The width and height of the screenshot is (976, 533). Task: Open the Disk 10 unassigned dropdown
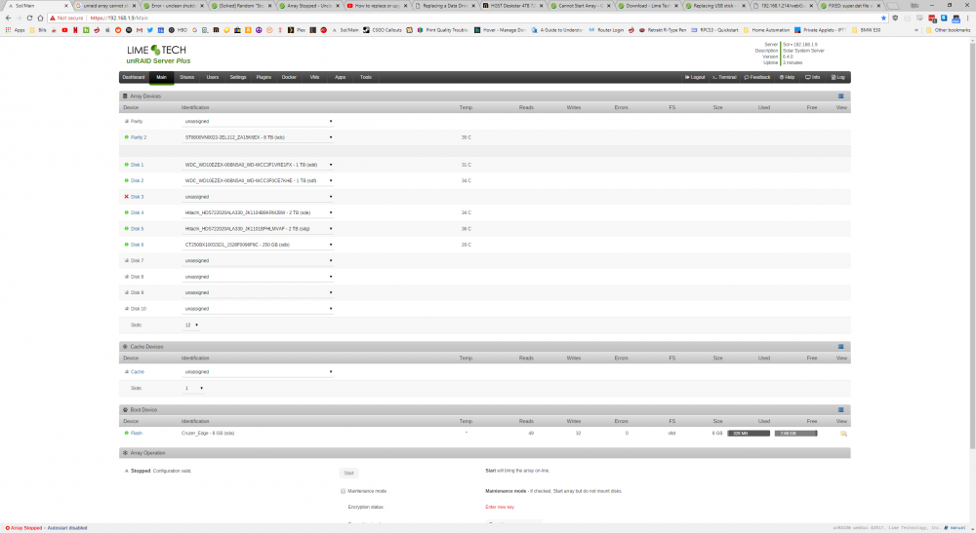(258, 309)
